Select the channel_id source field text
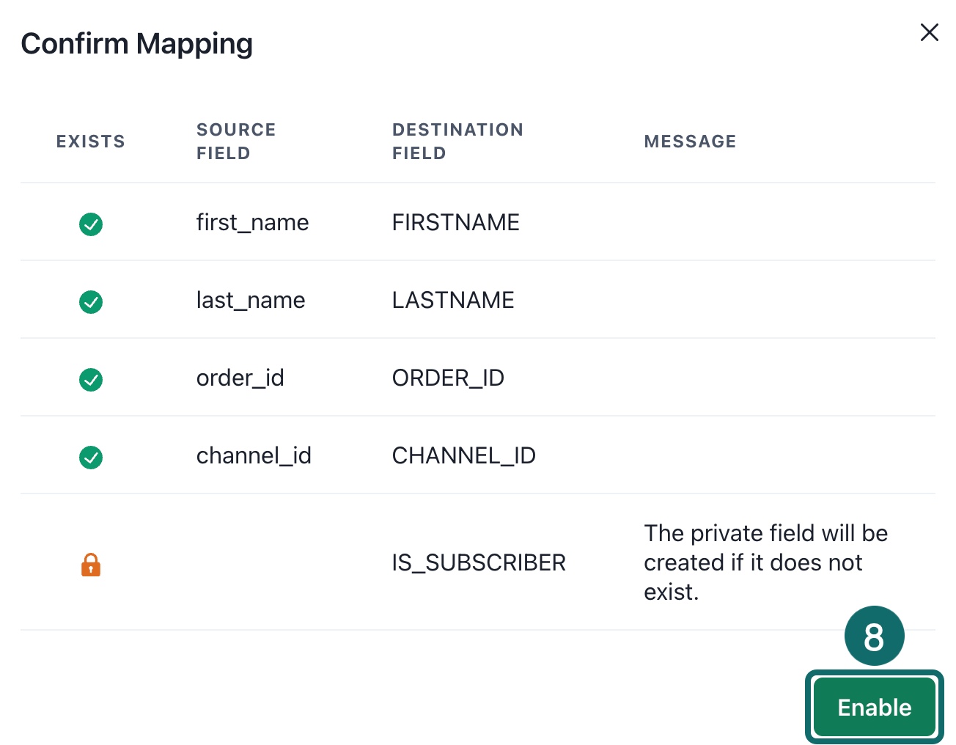 click(254, 455)
